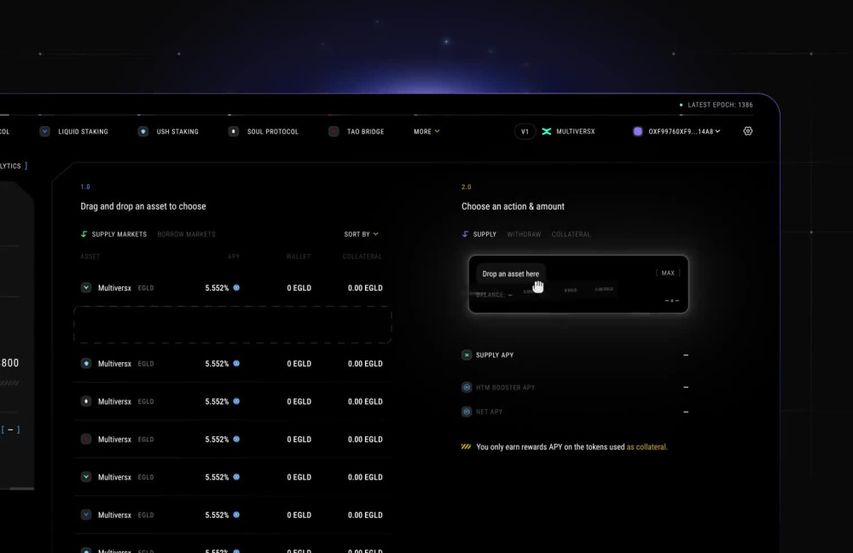Click the 'NET APY' label
853x553 pixels.
click(x=489, y=412)
